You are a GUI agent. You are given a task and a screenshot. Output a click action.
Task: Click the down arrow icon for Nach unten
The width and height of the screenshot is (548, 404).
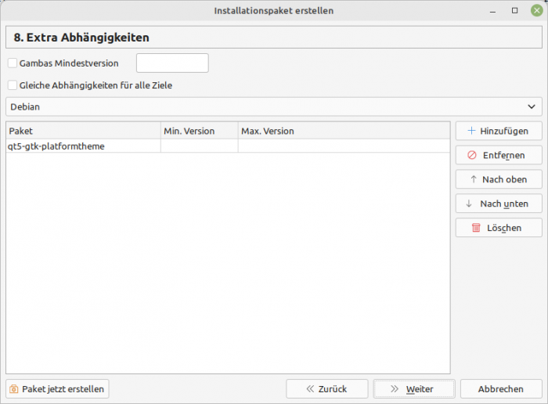tap(470, 204)
